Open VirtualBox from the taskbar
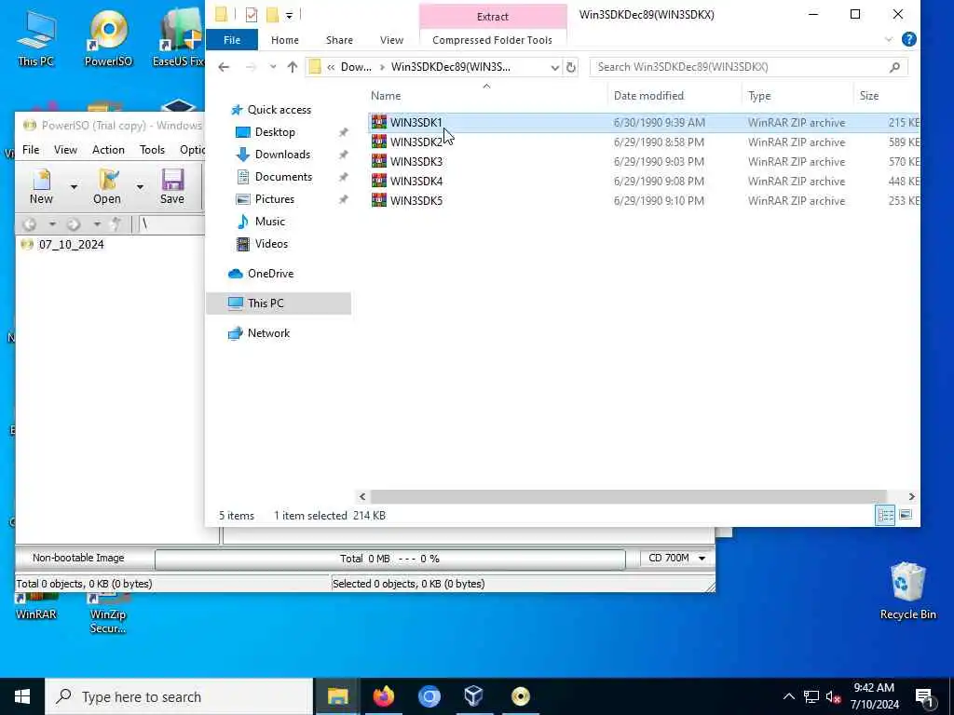The height and width of the screenshot is (715, 954). pyautogui.click(x=473, y=696)
